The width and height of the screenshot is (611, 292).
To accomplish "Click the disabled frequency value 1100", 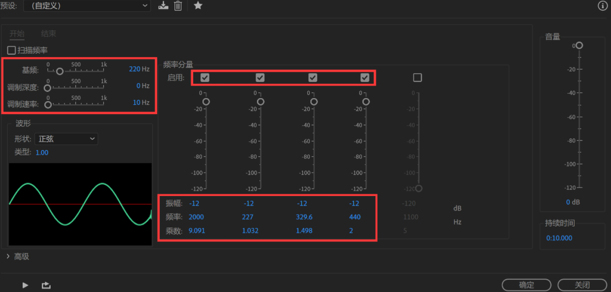I will click(411, 217).
